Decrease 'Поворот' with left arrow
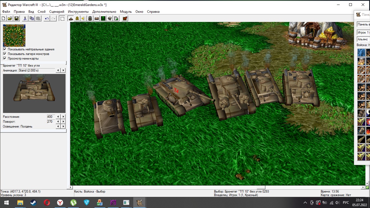The height and width of the screenshot is (208, 370). [x=58, y=122]
